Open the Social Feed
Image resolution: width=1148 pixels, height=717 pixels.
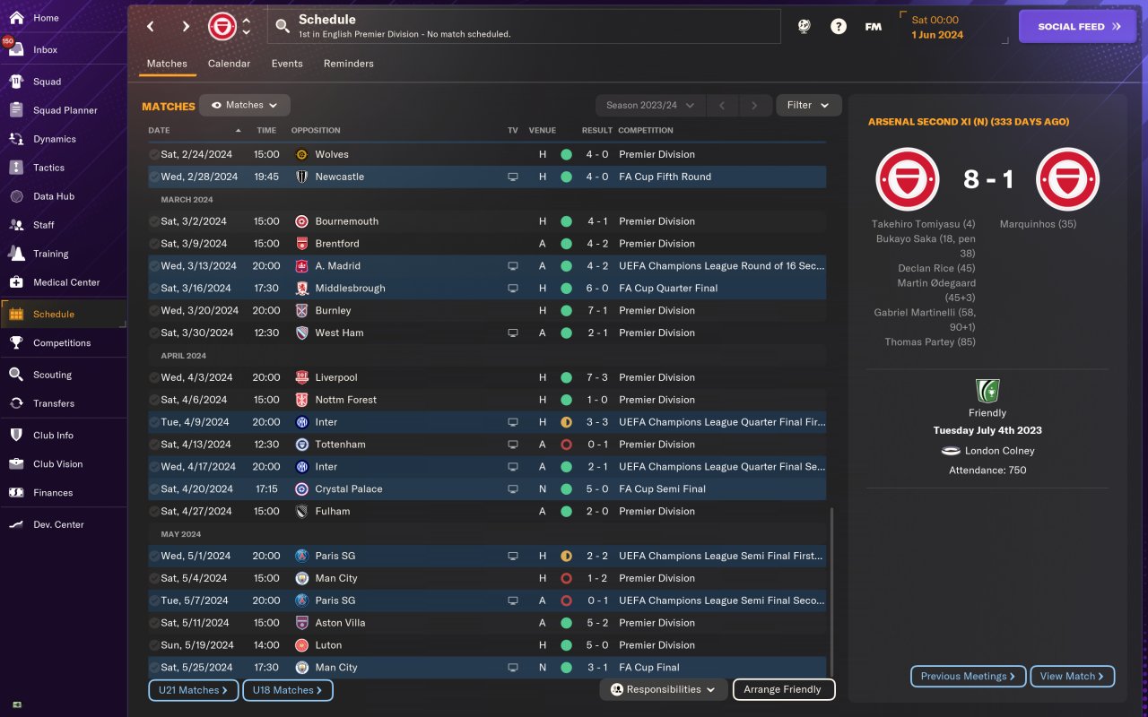[x=1079, y=27]
